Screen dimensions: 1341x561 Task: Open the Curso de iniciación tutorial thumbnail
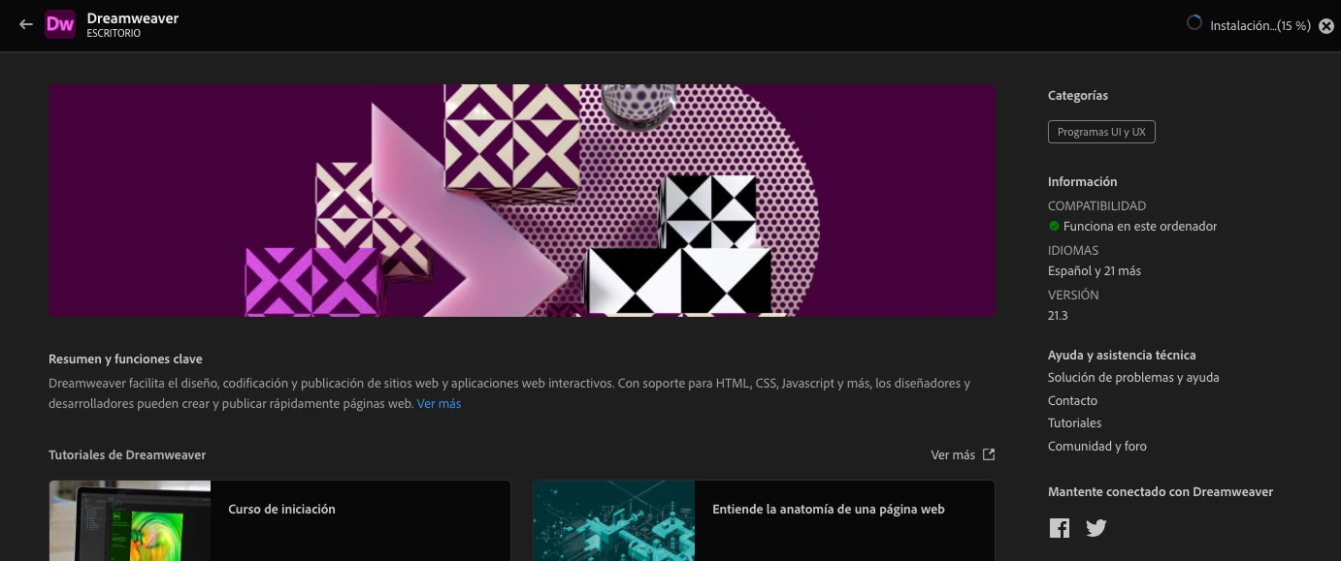[130, 521]
